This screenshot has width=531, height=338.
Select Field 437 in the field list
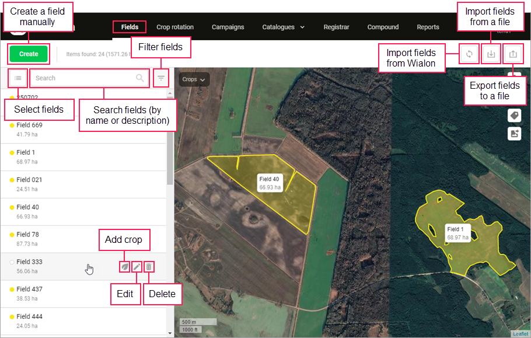29,290
